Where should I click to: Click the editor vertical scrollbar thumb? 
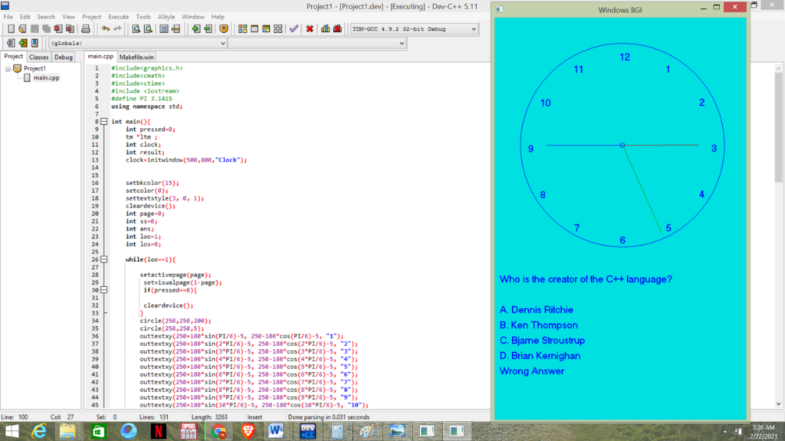point(779,128)
